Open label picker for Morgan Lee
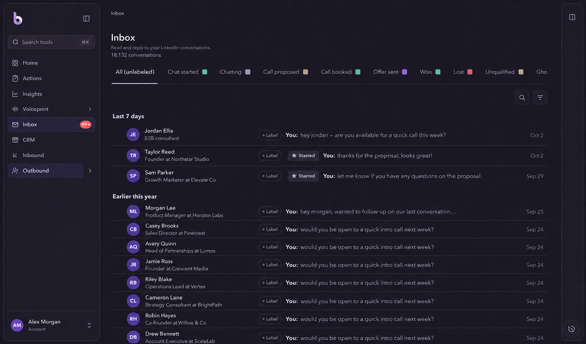The width and height of the screenshot is (586, 344). coord(270,212)
